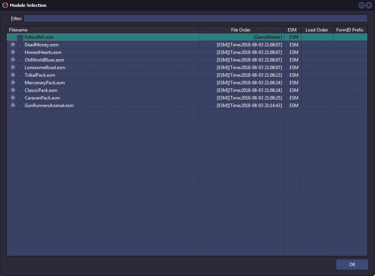Image resolution: width=375 pixels, height=276 pixels.
Task: Sort by the Filename column header
Action: 102,30
